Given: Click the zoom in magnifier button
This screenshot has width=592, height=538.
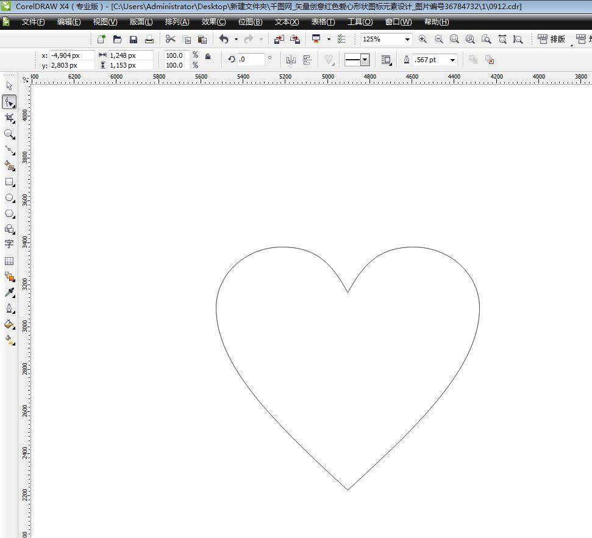Looking at the screenshot, I should pyautogui.click(x=423, y=39).
